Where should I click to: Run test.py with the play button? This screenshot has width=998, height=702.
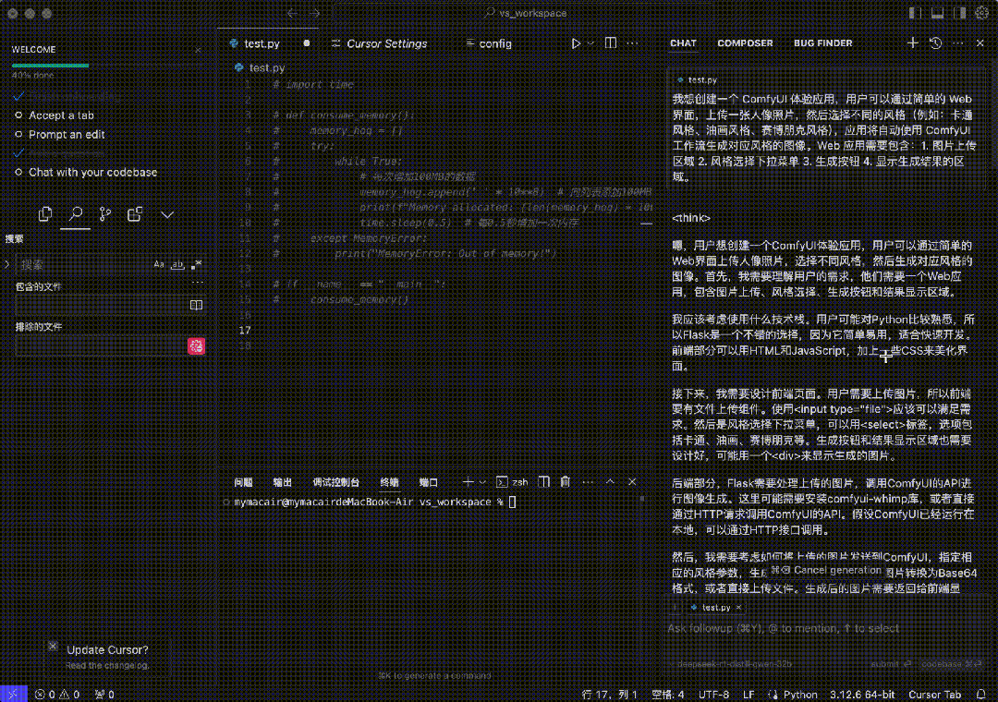coord(576,42)
